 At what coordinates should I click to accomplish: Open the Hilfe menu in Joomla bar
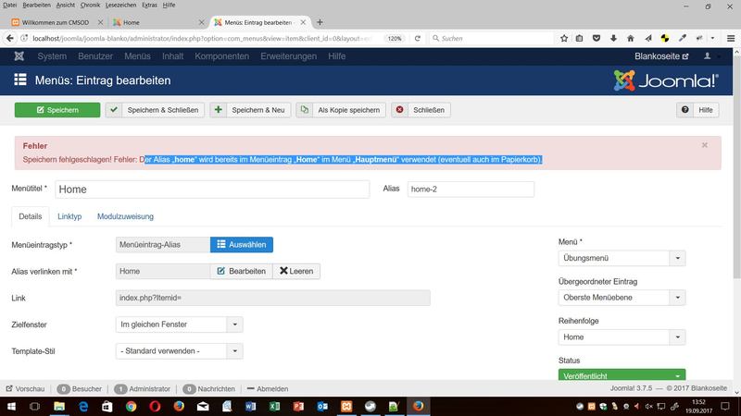pos(337,56)
